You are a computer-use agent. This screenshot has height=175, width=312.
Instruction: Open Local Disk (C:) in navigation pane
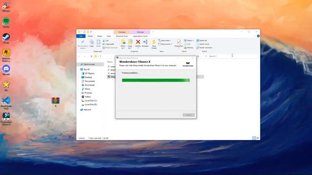[89, 101]
